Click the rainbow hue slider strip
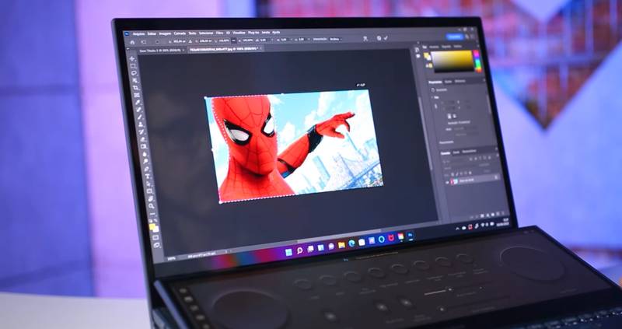Image resolution: width=622 pixels, height=329 pixels. click(x=477, y=61)
